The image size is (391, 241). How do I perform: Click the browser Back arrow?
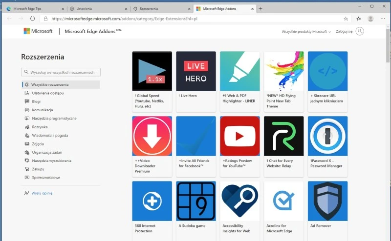point(9,19)
